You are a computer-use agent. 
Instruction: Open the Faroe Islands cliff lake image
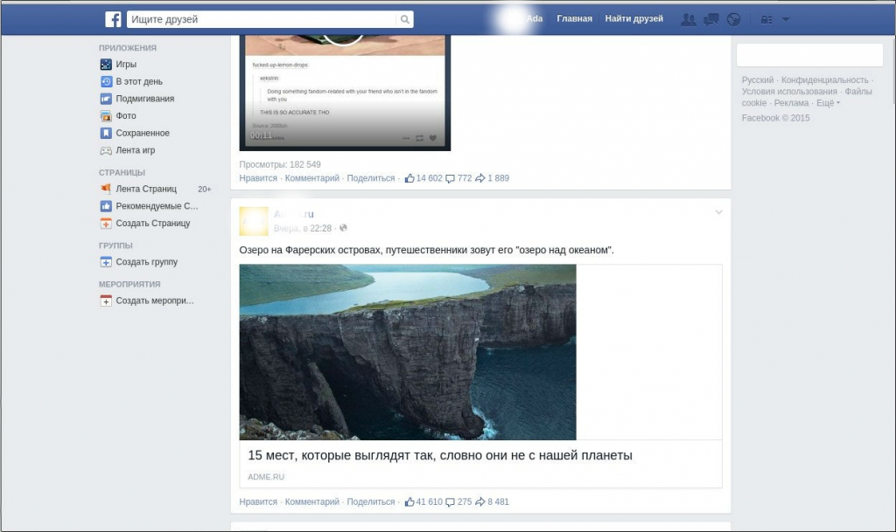(x=408, y=352)
